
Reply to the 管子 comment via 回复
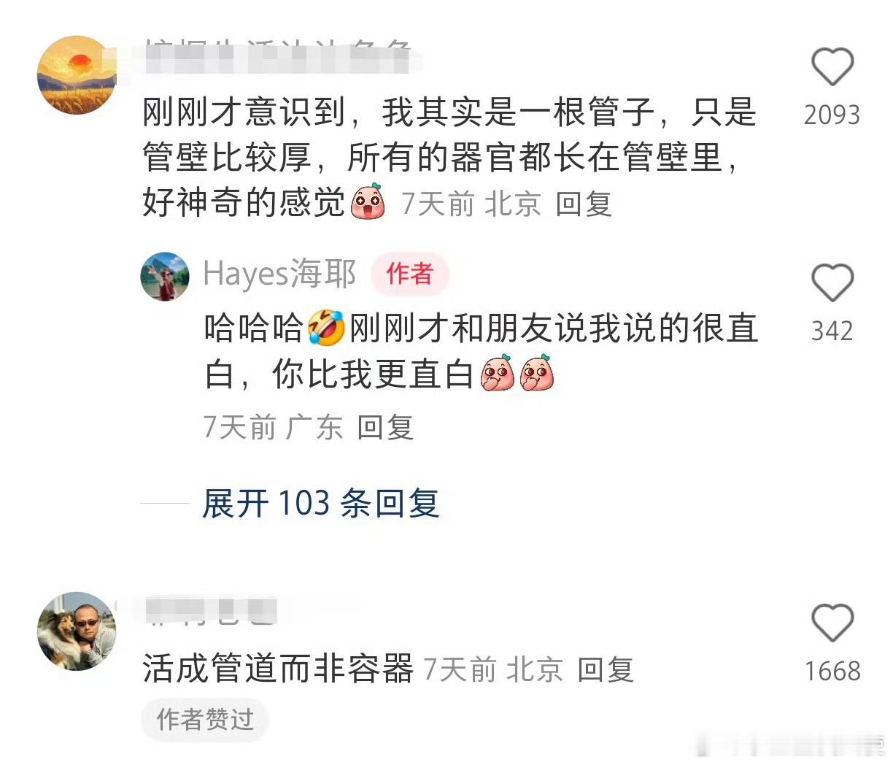tap(584, 204)
